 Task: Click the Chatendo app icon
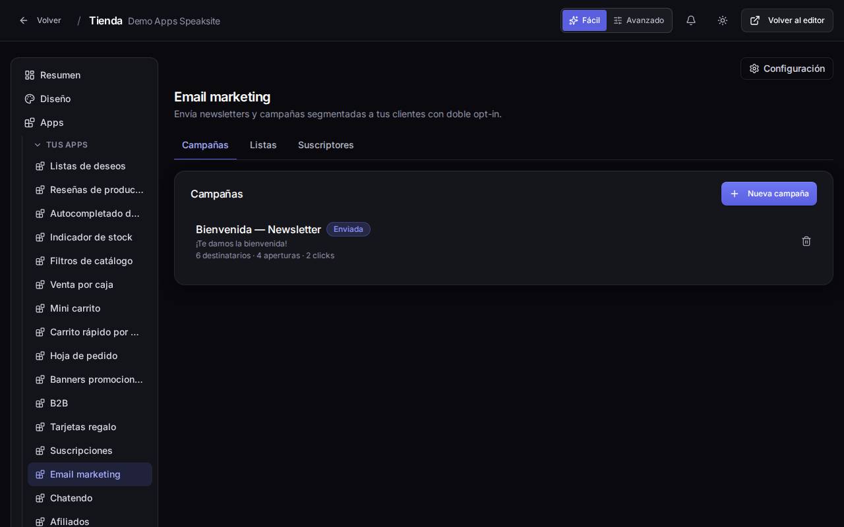(40, 498)
